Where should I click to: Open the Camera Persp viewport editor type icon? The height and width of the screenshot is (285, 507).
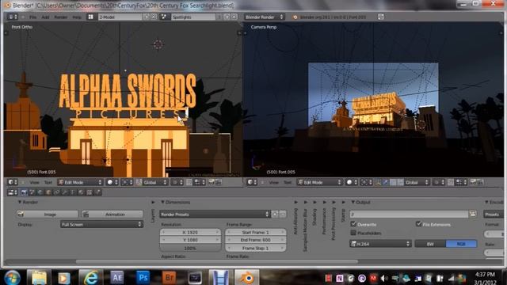click(x=252, y=182)
